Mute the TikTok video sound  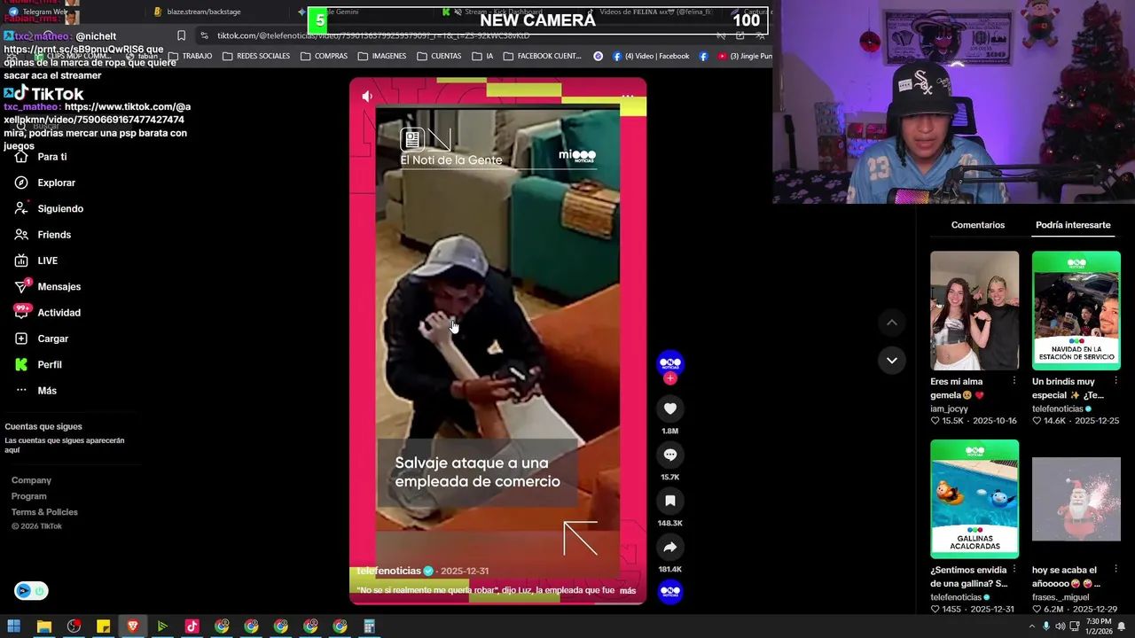[x=367, y=96]
